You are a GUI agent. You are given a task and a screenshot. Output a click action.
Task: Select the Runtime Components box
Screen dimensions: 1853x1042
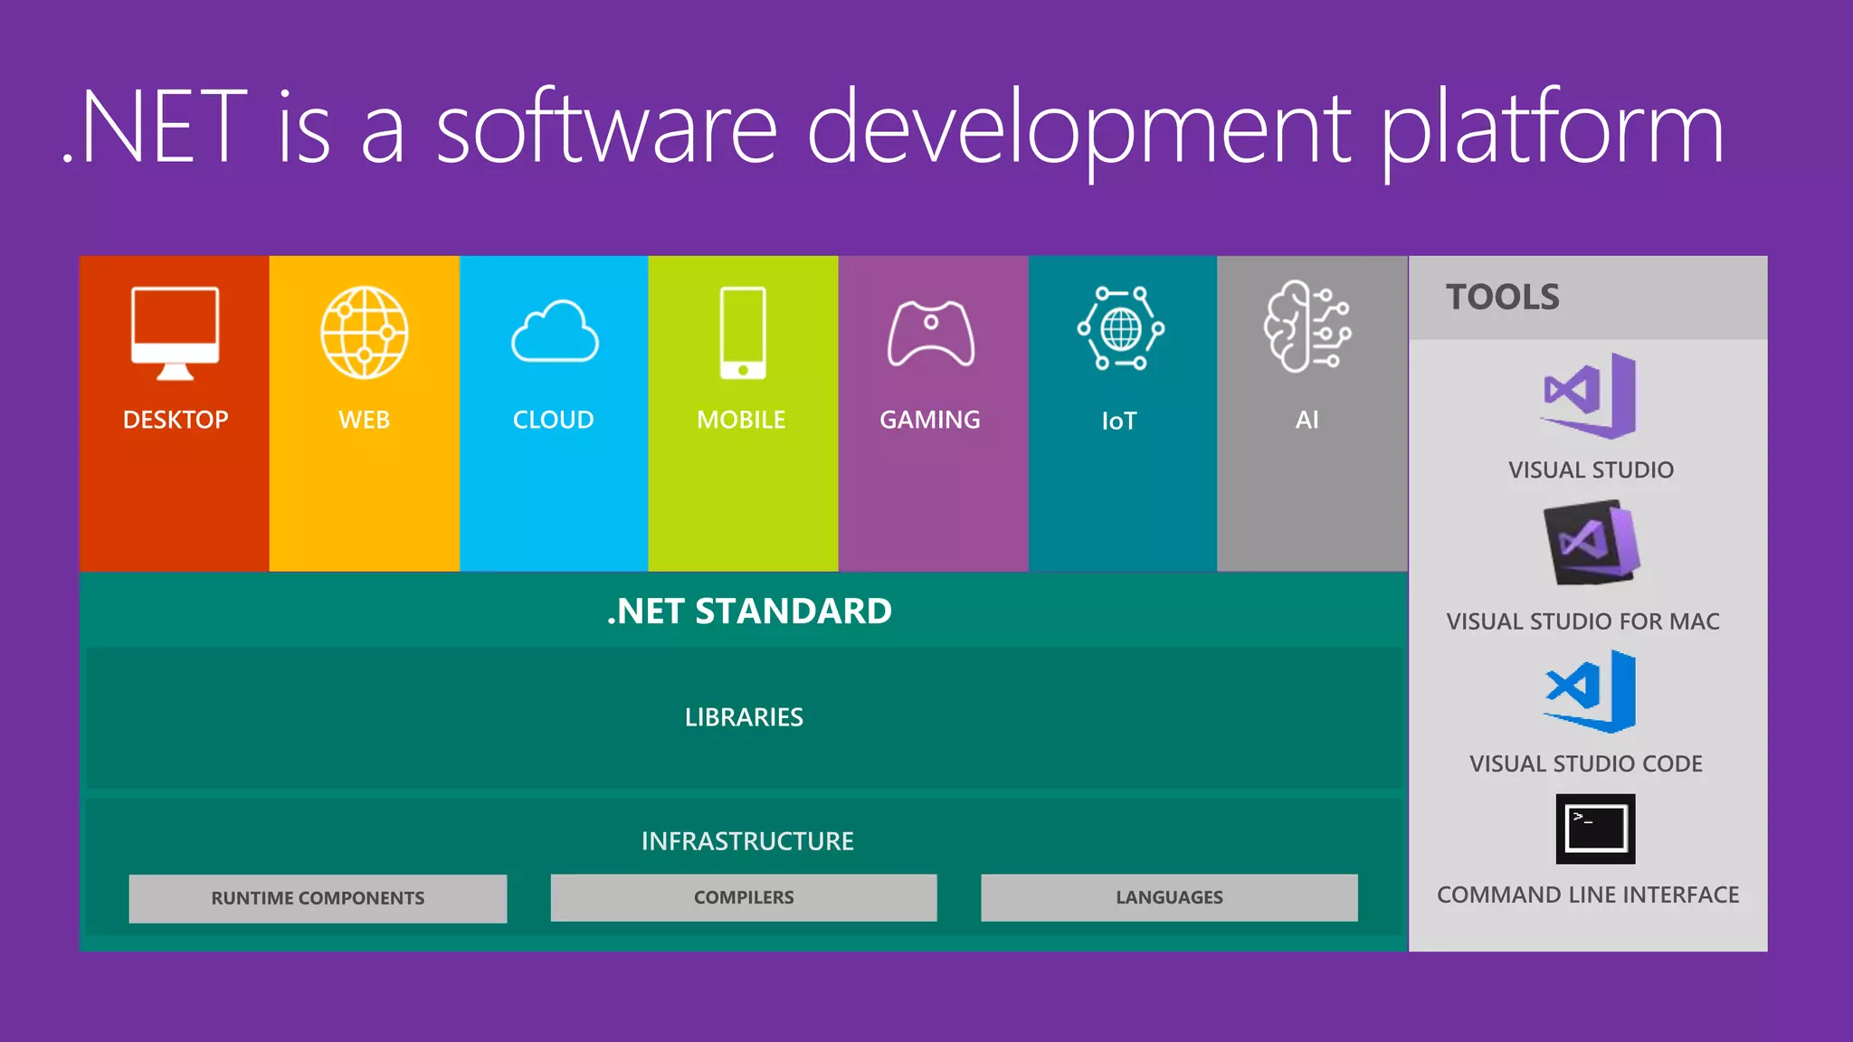click(318, 898)
